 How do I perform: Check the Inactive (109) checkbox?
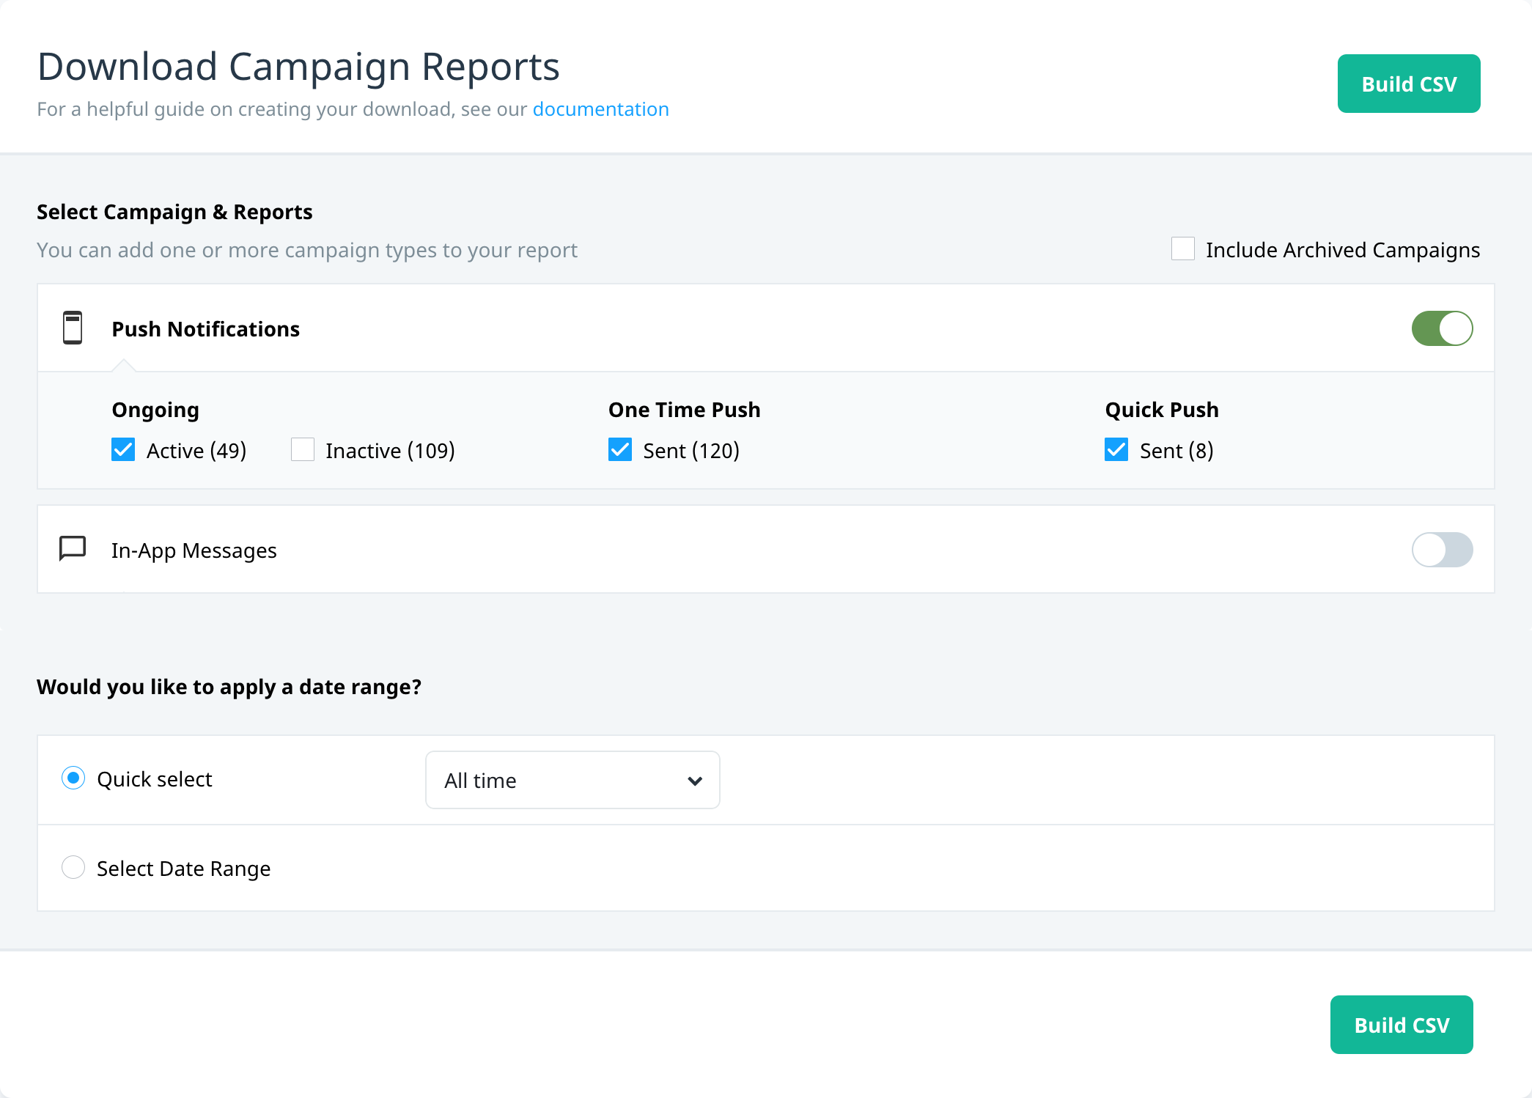303,449
